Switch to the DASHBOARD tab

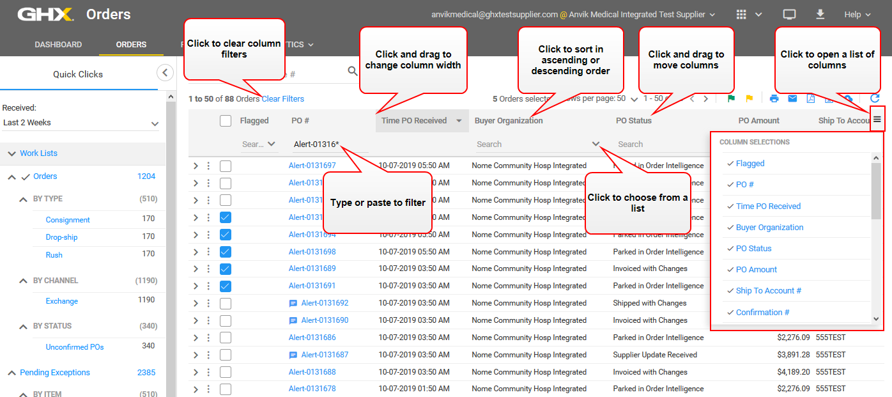58,45
